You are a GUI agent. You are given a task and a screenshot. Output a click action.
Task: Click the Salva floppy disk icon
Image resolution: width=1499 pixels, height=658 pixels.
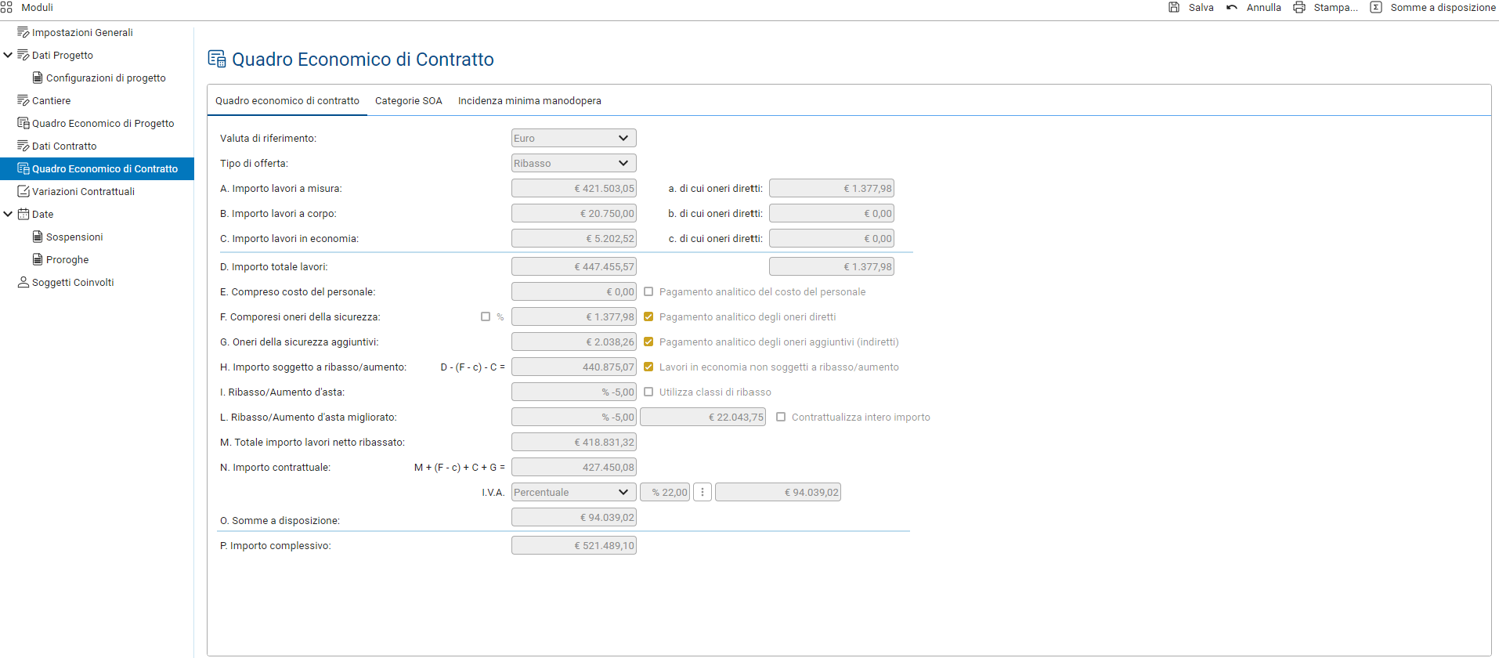(x=1173, y=7)
